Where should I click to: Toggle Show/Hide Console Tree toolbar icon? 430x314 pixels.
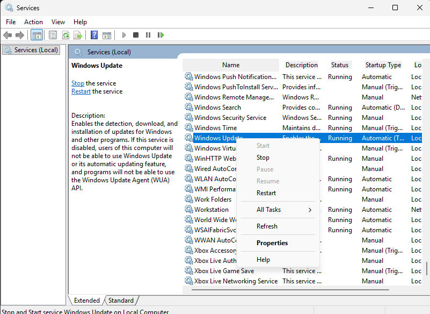click(x=37, y=35)
